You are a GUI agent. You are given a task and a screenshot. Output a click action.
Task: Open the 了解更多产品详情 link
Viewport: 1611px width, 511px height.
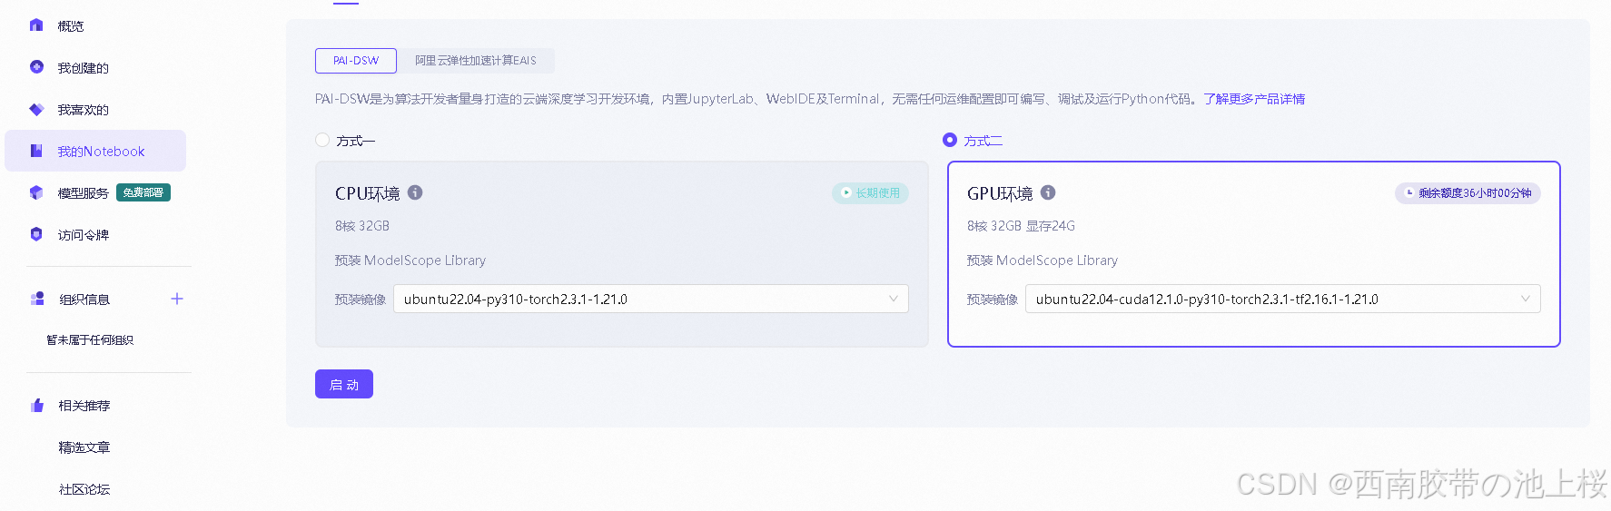click(1254, 99)
